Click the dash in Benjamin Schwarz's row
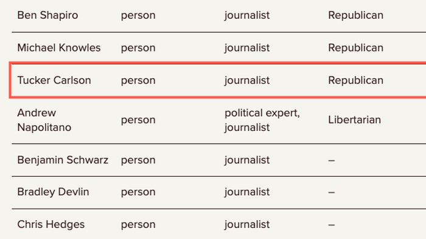426x239 pixels. pos(332,161)
